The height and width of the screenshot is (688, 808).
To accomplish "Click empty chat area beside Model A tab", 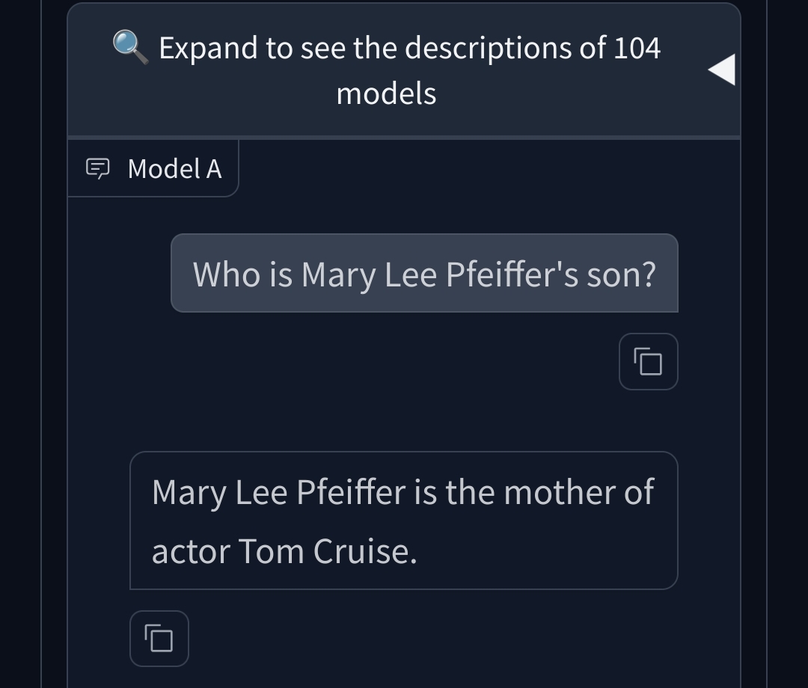I will pyautogui.click(x=489, y=170).
